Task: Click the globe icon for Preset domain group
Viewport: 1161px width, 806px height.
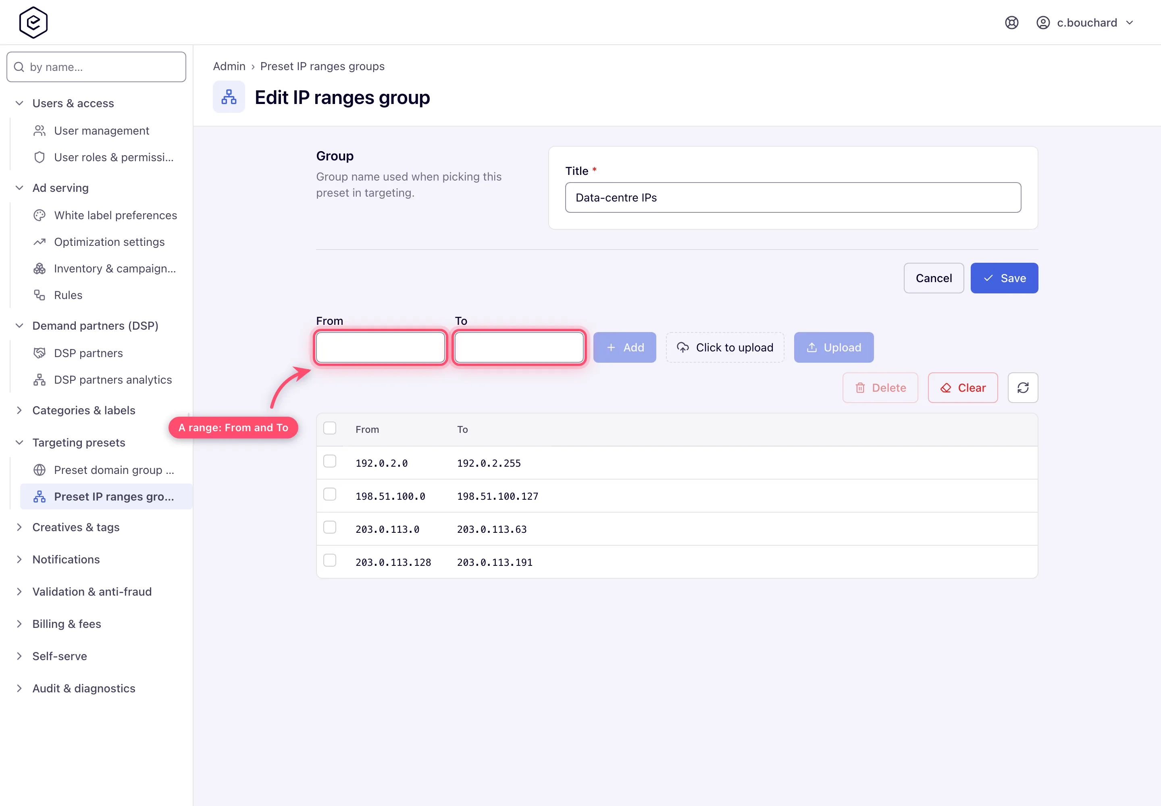Action: [40, 470]
